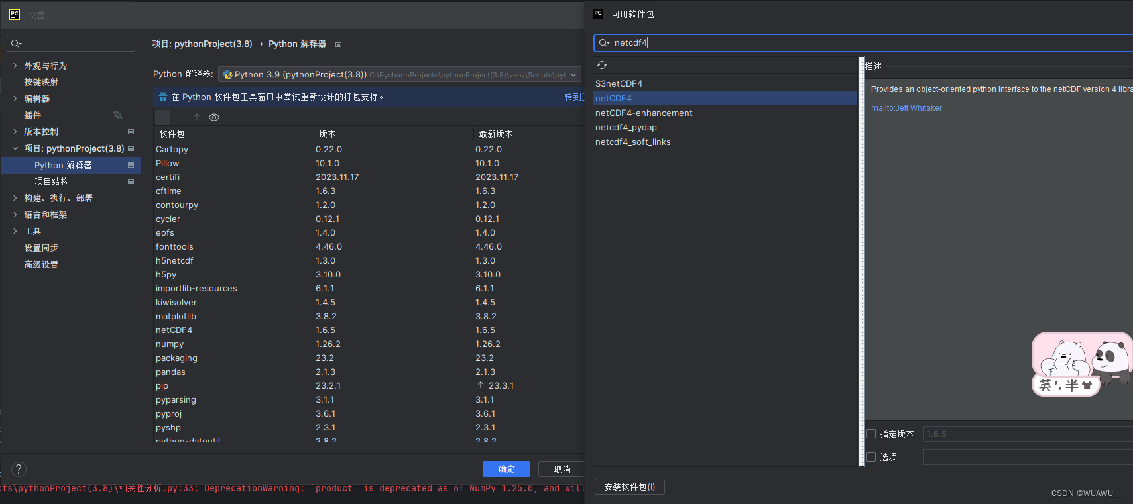
Task: Select netcdf4_soft_links package
Action: pyautogui.click(x=725, y=142)
